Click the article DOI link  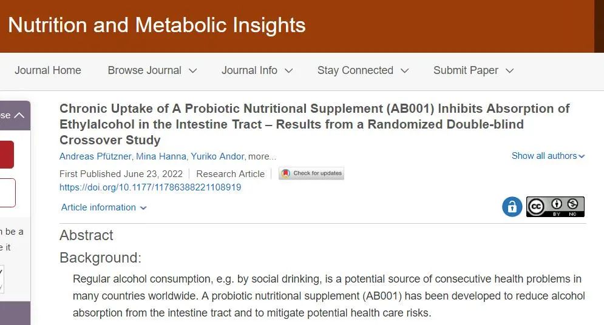tap(150, 187)
